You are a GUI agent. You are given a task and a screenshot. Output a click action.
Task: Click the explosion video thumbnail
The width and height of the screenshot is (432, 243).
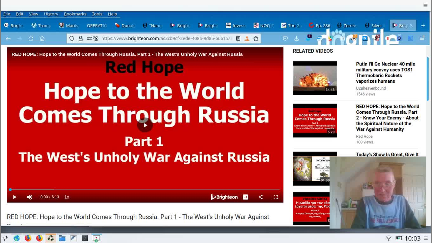coord(315,78)
